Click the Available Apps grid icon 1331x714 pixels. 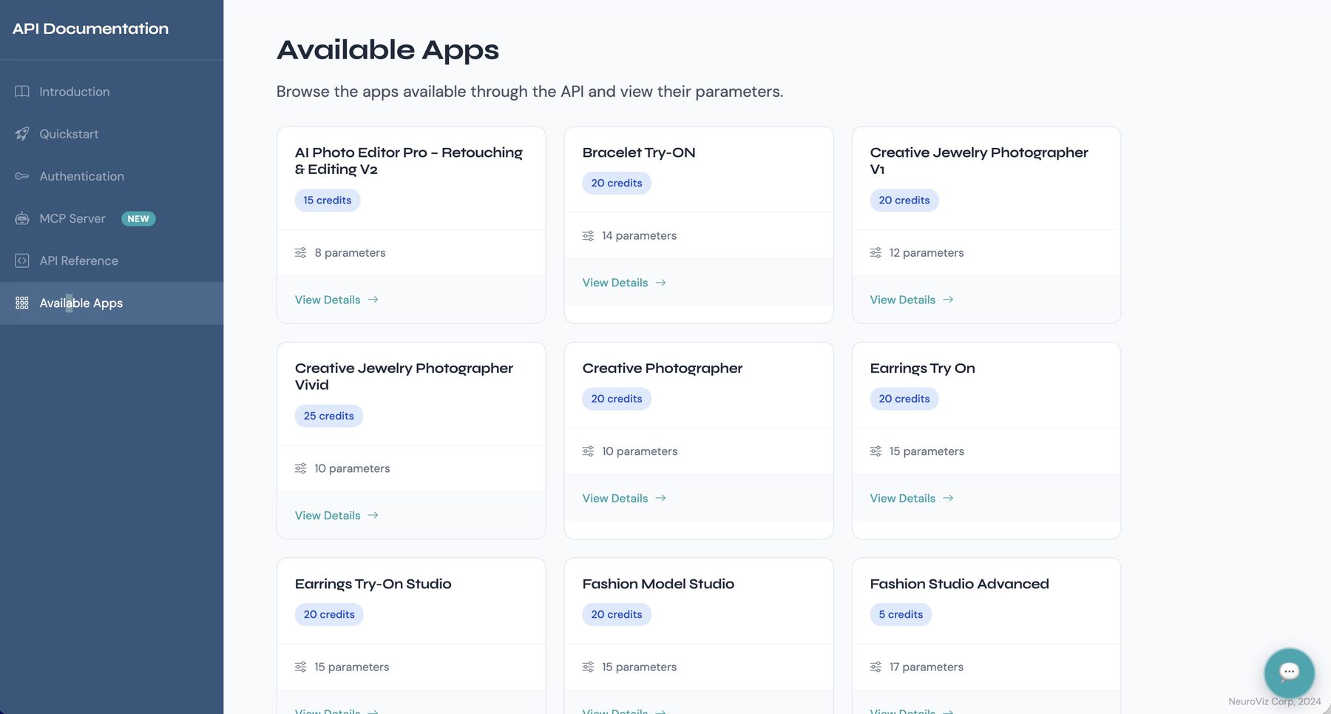22,303
